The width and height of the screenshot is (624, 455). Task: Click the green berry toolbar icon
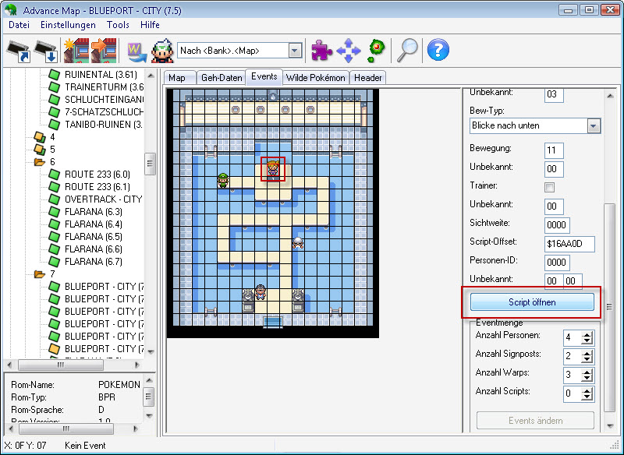(377, 51)
